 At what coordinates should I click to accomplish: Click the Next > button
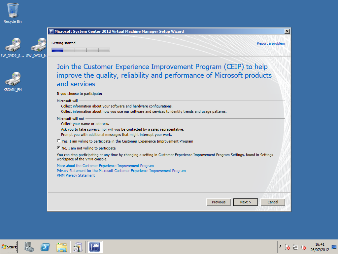pyautogui.click(x=246, y=202)
